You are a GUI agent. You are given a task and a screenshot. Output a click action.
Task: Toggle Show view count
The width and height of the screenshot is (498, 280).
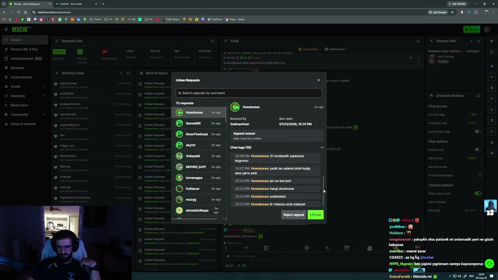(x=478, y=193)
